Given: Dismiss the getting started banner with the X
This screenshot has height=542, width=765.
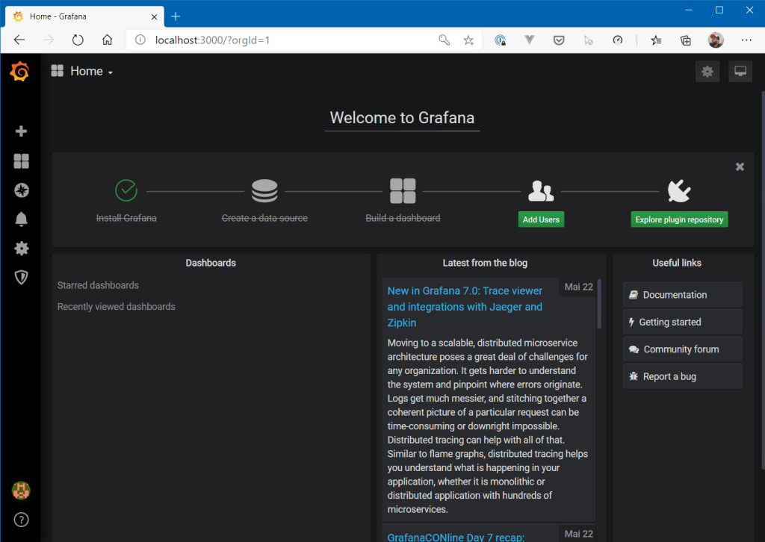Looking at the screenshot, I should 740,166.
